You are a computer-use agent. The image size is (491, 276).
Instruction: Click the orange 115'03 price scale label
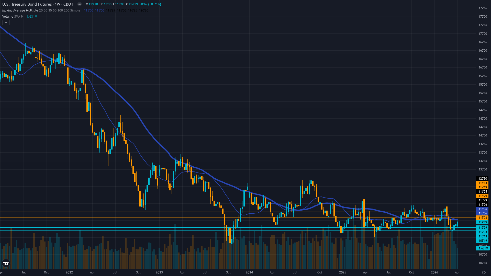(x=482, y=218)
